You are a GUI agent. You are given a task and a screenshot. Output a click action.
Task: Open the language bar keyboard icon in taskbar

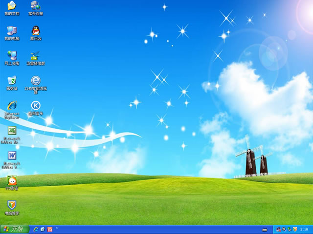click(265, 229)
